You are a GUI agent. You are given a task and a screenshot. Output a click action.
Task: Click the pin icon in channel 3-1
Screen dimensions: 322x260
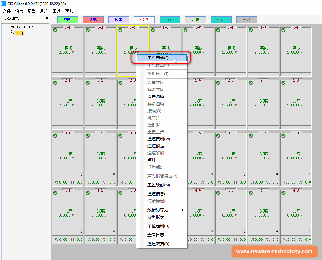click(x=81, y=174)
